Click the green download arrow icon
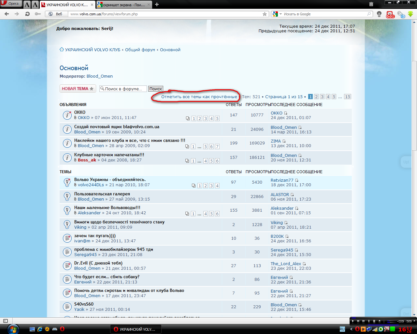Viewport: 417px width, 334px height. coord(410,14)
